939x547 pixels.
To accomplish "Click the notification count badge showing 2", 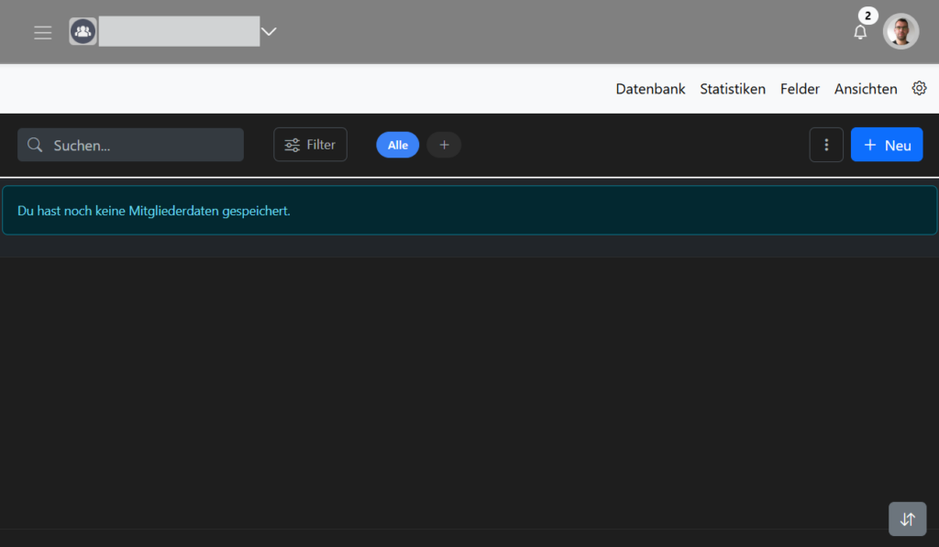I will pyautogui.click(x=867, y=16).
